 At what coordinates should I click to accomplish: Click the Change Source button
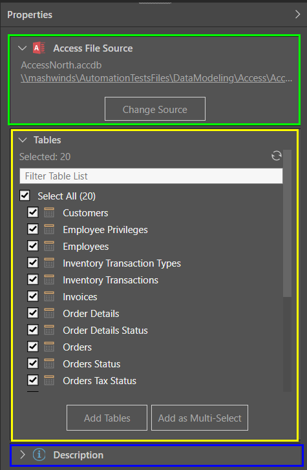(x=155, y=109)
